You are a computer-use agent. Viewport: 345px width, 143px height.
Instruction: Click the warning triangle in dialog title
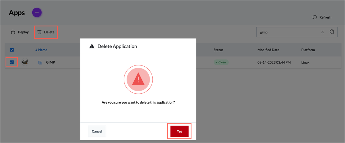(92, 46)
